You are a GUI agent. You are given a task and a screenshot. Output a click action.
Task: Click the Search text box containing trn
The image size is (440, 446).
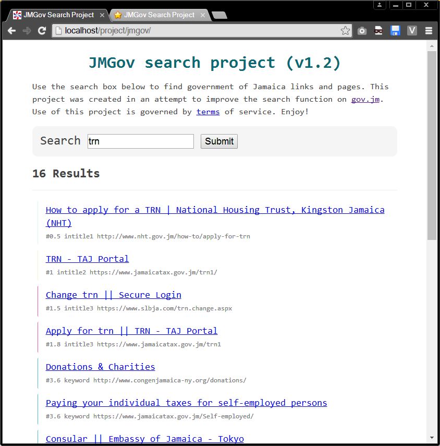tap(141, 141)
